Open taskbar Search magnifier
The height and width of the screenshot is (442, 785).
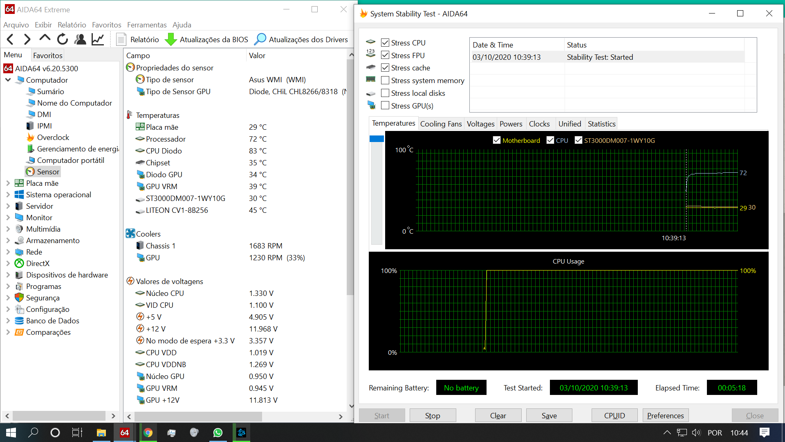pyautogui.click(x=33, y=433)
